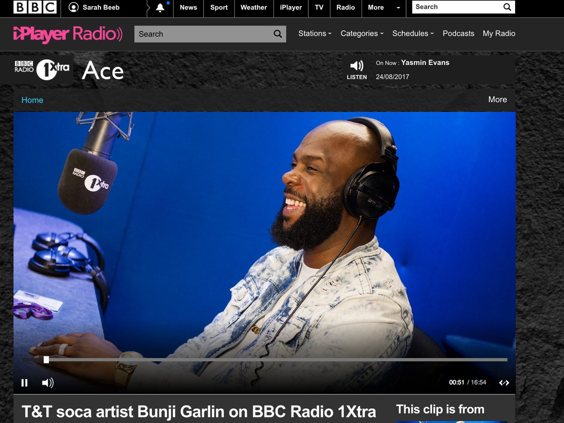Click the 24/08/2017 date

point(392,77)
